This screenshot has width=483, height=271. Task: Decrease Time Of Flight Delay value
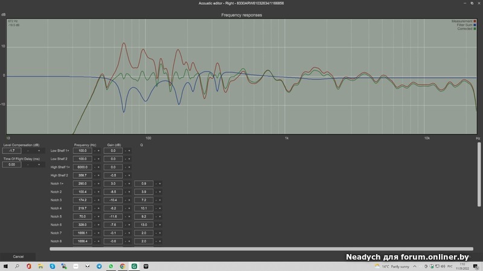28,164
